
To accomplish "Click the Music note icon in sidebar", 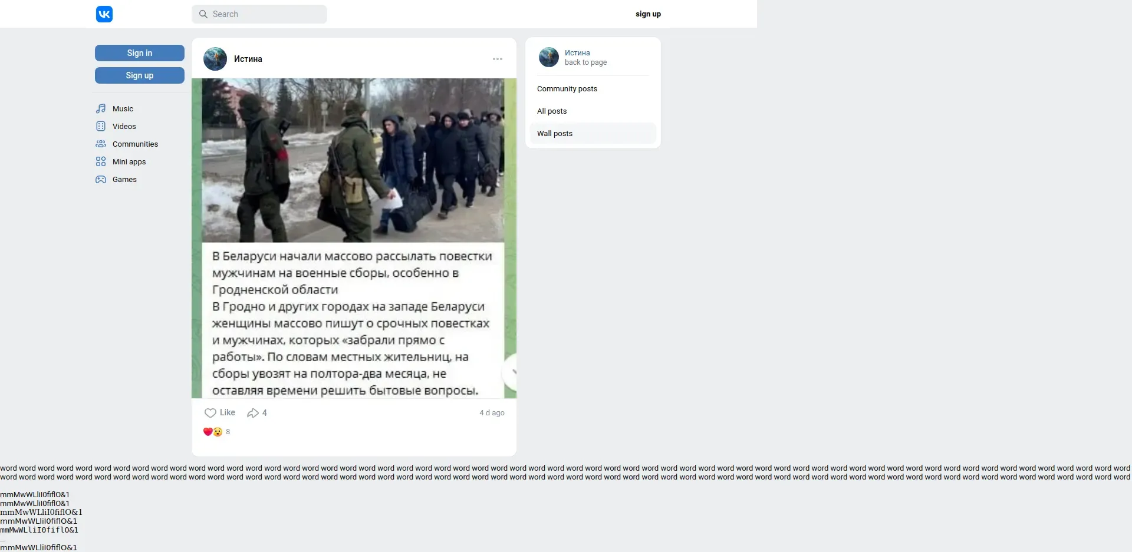I will 101,108.
